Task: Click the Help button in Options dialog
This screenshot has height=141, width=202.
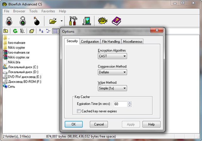Action: pos(151,124)
